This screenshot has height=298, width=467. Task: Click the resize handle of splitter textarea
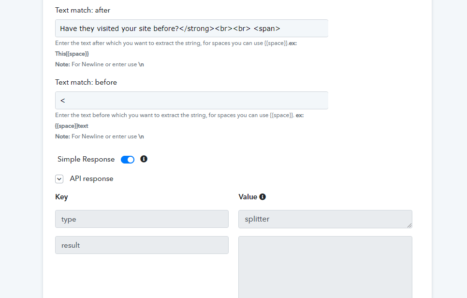click(409, 225)
